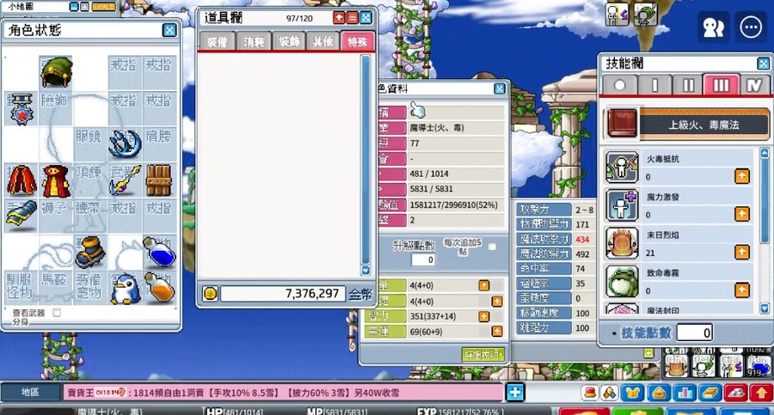Screen dimensions: 774x415
Task: Switch to 消耗 inventory tab
Action: click(254, 42)
